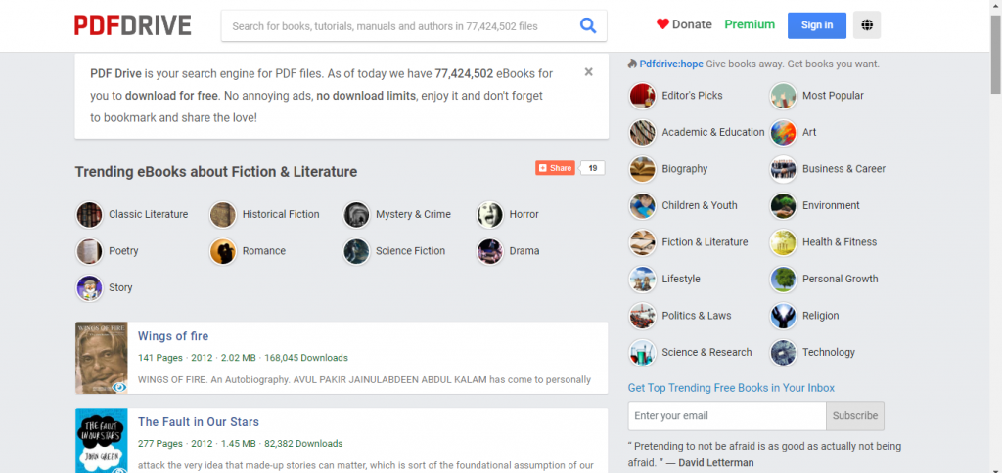The width and height of the screenshot is (1002, 473).
Task: Click the Subscribe button
Action: coord(854,415)
